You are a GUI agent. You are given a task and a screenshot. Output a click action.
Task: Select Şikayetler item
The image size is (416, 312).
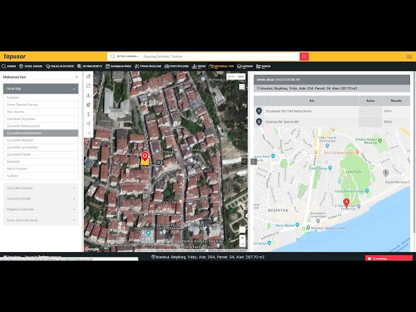point(40,162)
